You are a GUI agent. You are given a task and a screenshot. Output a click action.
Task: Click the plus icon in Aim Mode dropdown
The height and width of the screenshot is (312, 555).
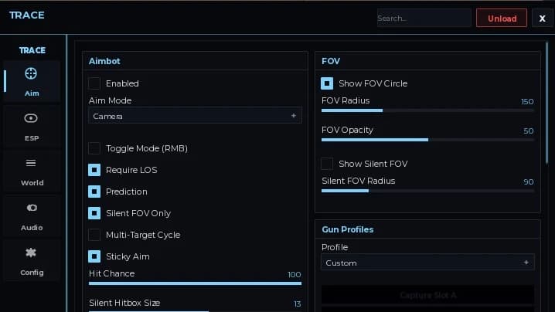click(294, 116)
